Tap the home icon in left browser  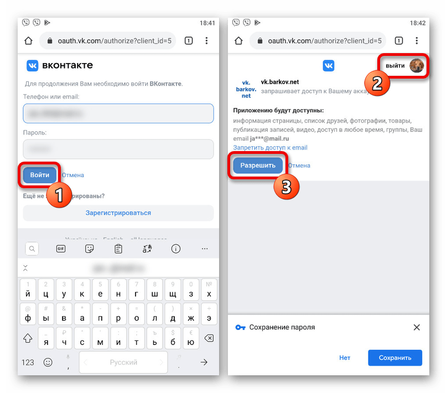point(28,41)
